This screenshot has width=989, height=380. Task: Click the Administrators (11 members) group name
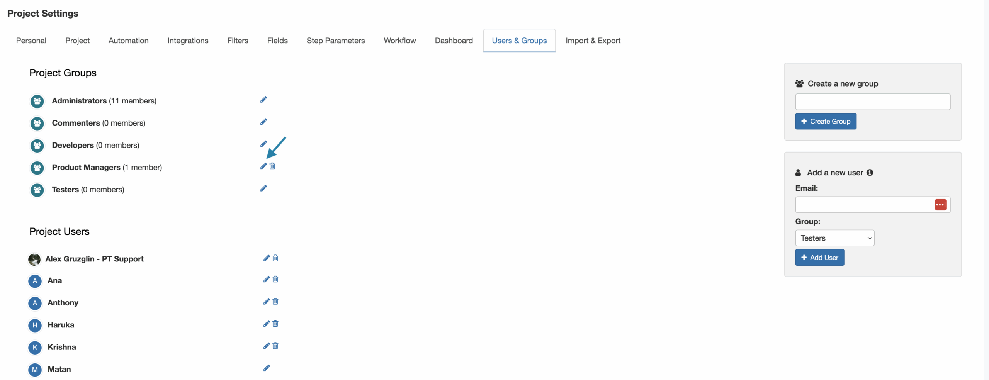[x=104, y=101]
